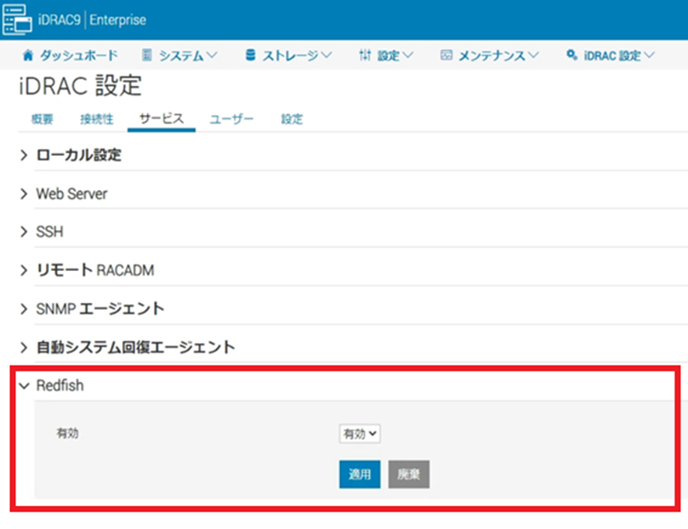This screenshot has height=529, width=688.
Task: Click the ストレージ drive stack icon
Action: [x=249, y=55]
